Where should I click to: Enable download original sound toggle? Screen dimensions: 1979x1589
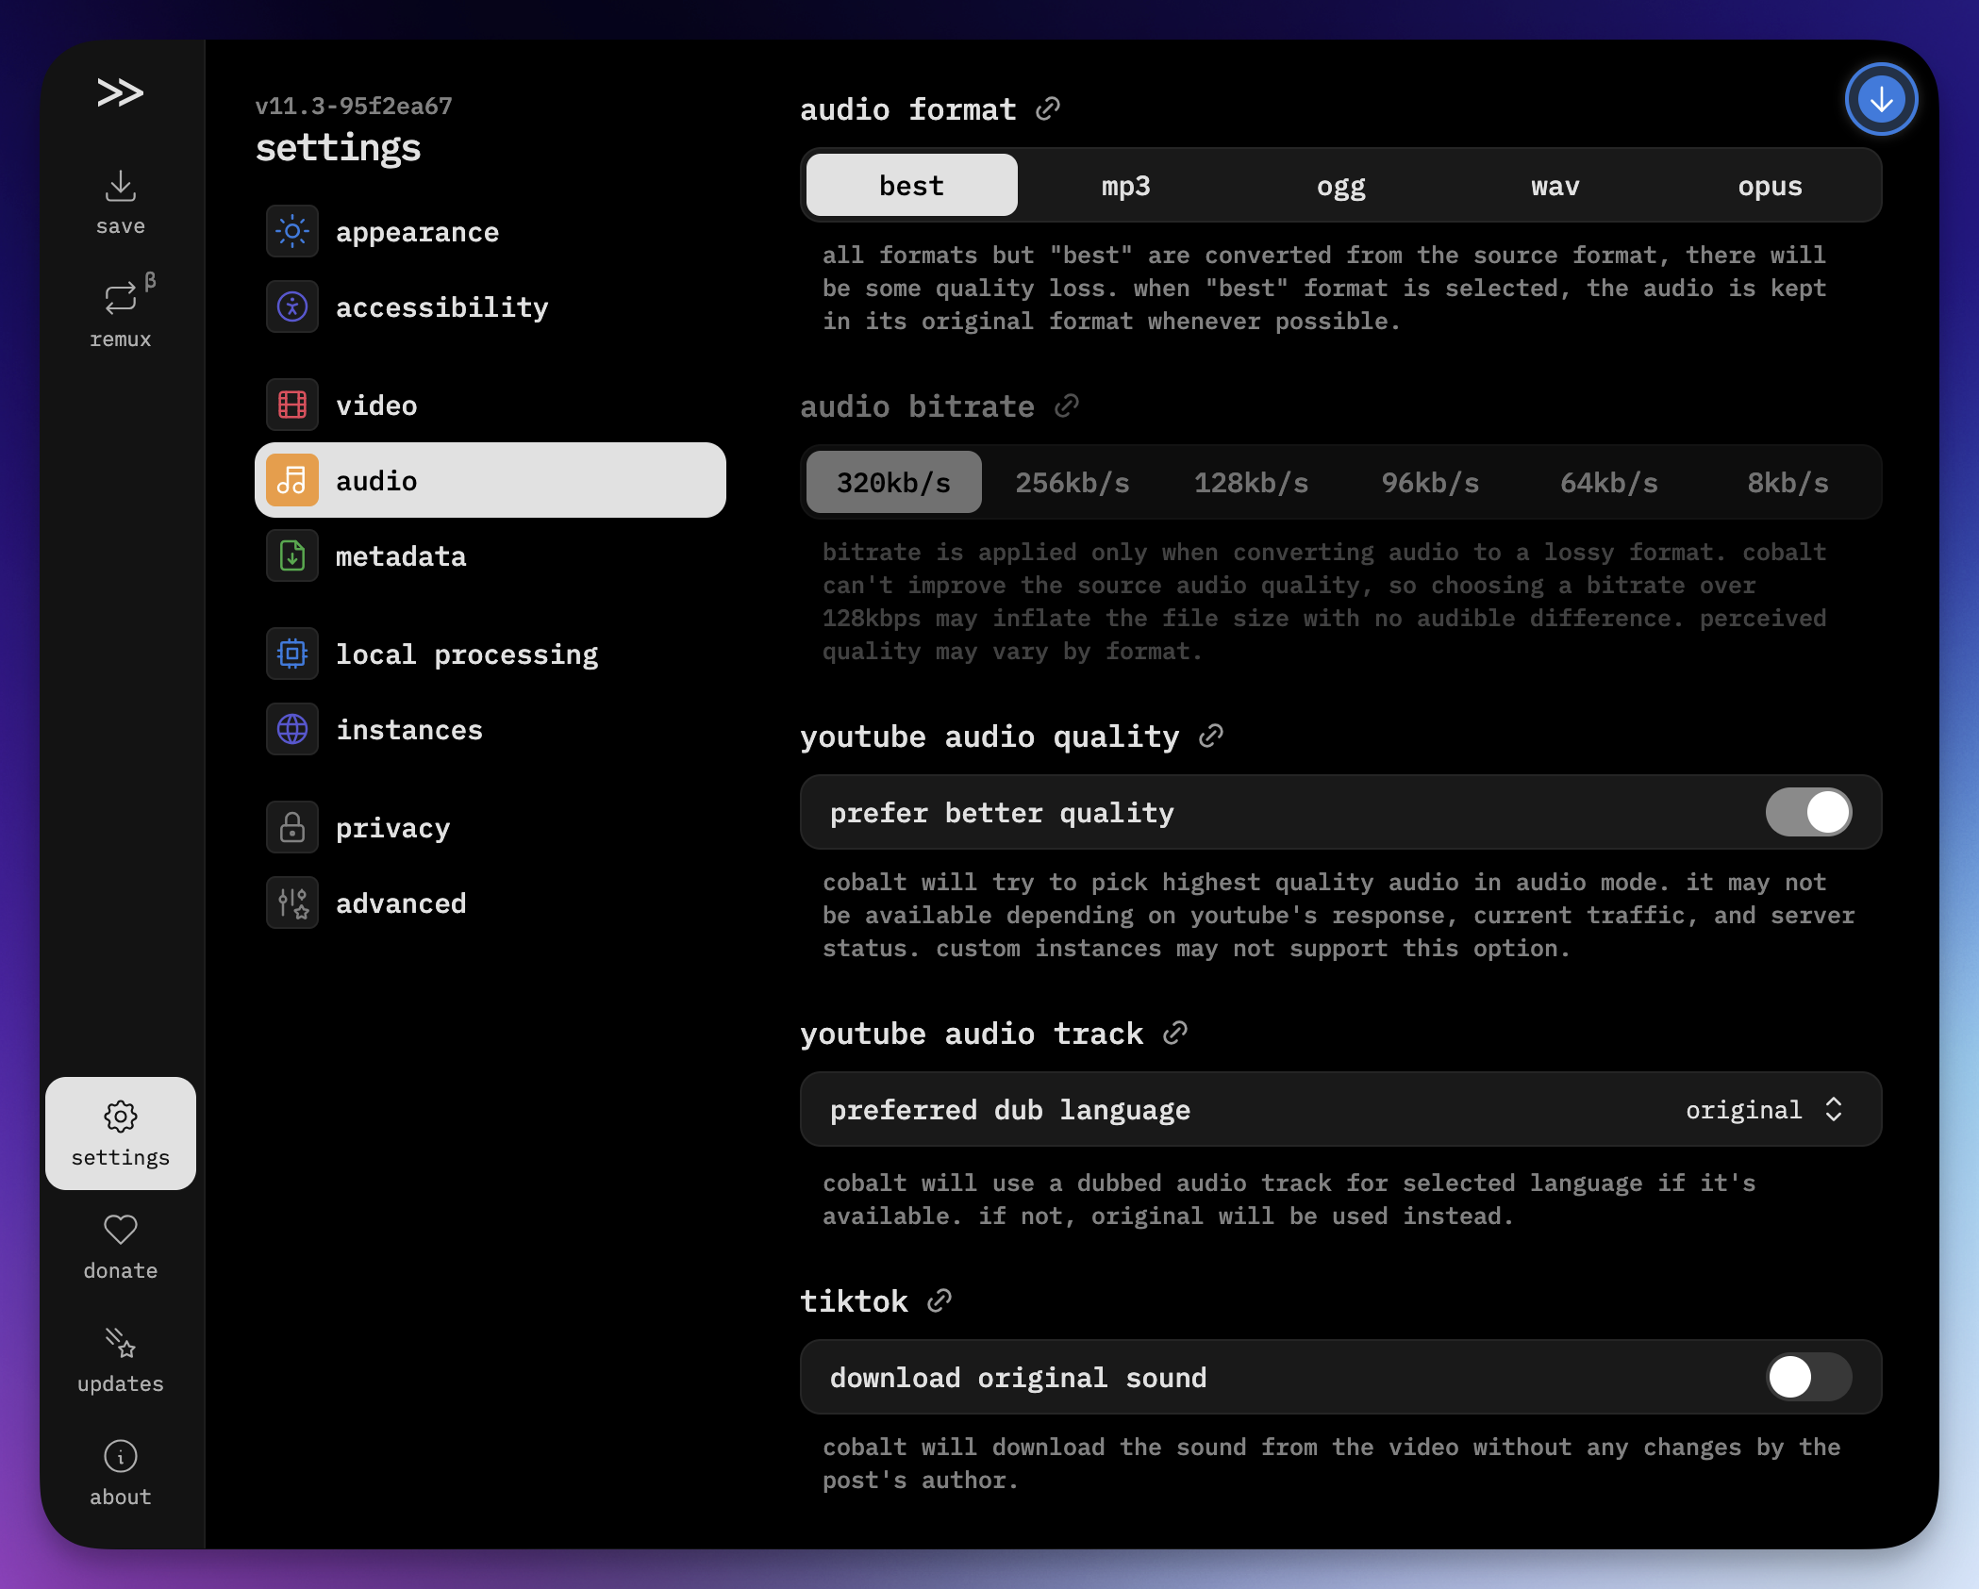[1808, 1377]
